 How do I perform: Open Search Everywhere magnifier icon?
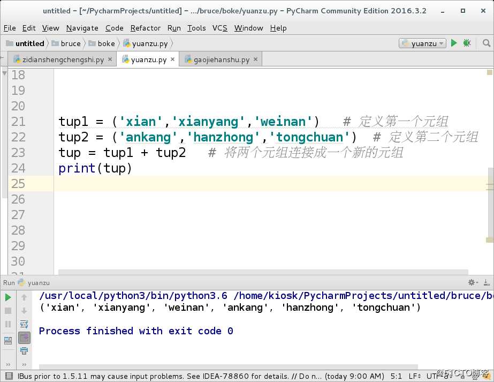(487, 43)
